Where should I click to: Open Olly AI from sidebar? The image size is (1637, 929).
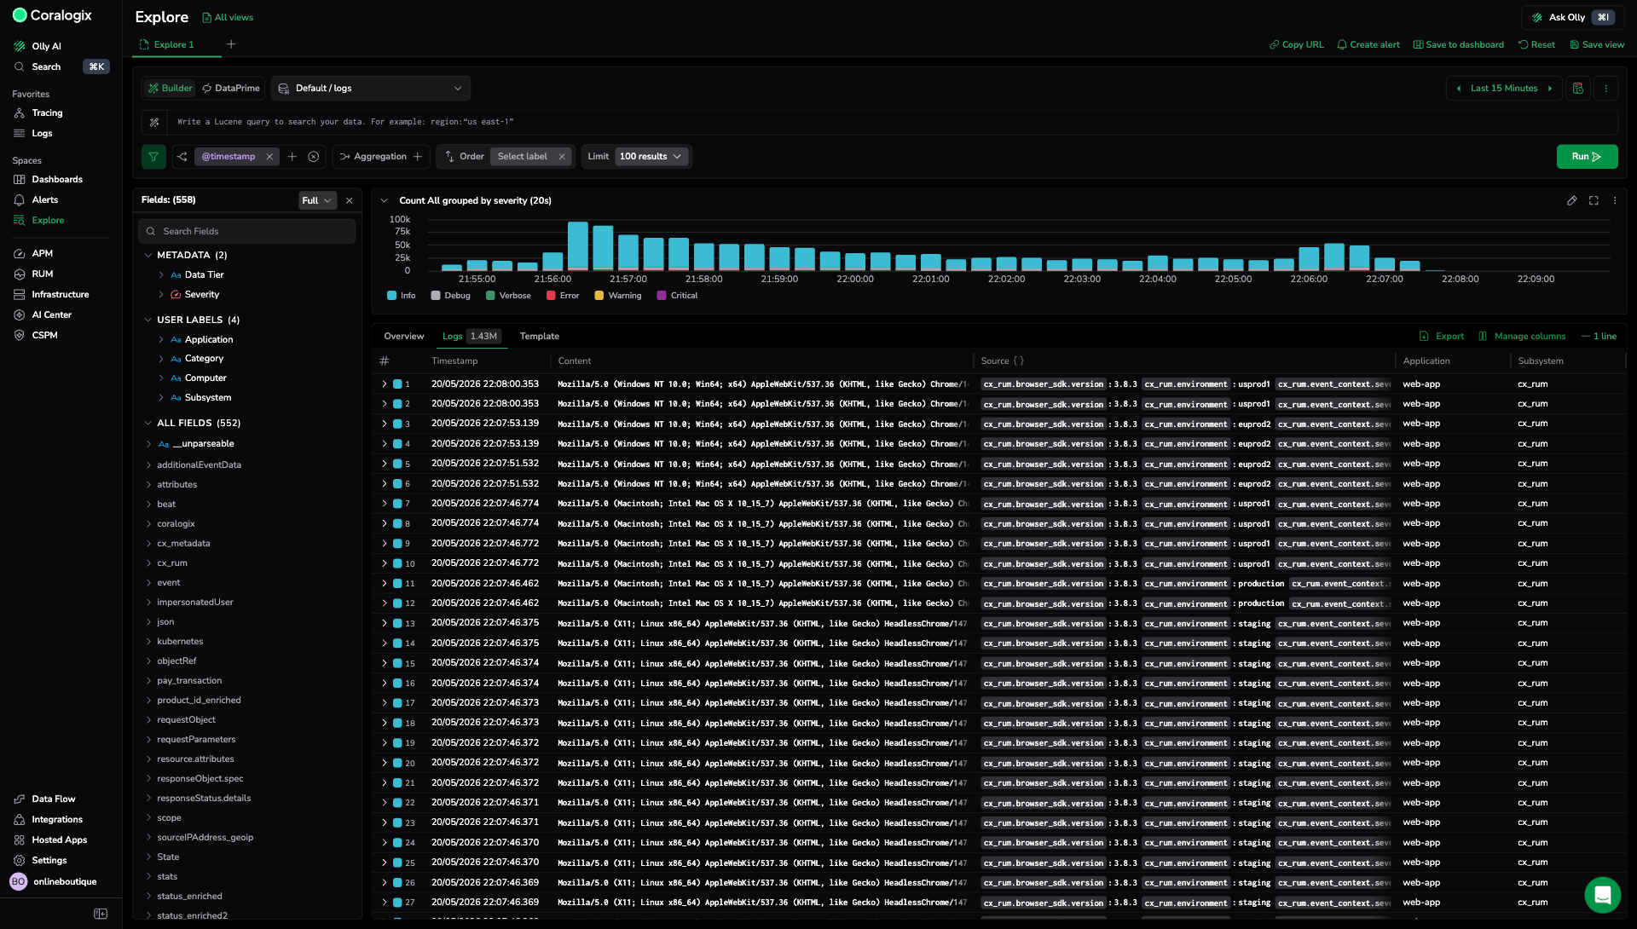click(x=46, y=46)
